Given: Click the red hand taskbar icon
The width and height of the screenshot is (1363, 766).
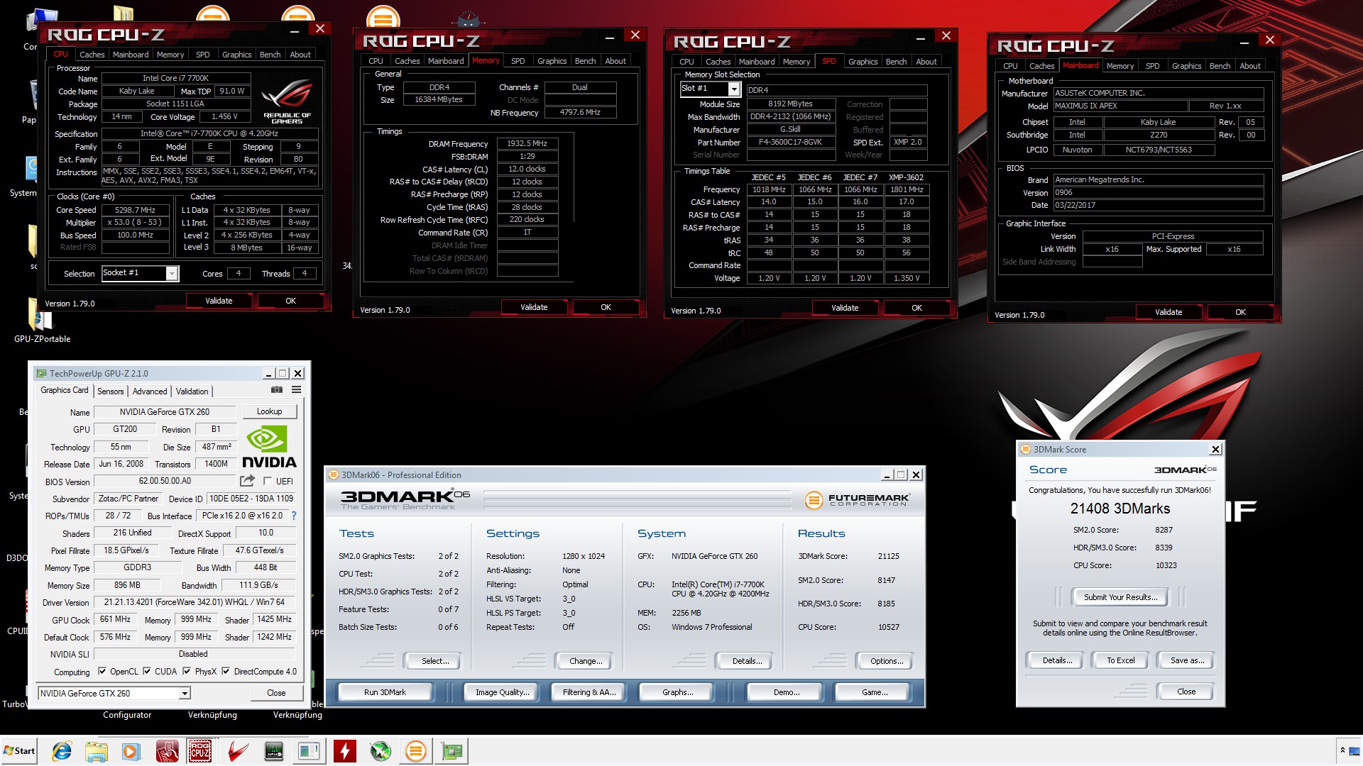Looking at the screenshot, I should pyautogui.click(x=167, y=751).
